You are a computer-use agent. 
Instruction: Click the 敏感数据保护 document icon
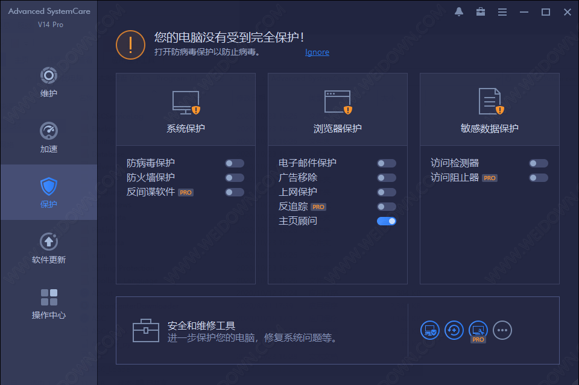coord(491,101)
